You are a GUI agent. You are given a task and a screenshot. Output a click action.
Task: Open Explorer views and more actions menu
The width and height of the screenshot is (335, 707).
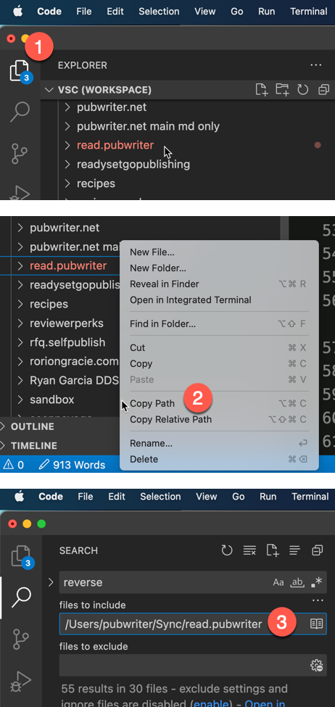tap(316, 65)
